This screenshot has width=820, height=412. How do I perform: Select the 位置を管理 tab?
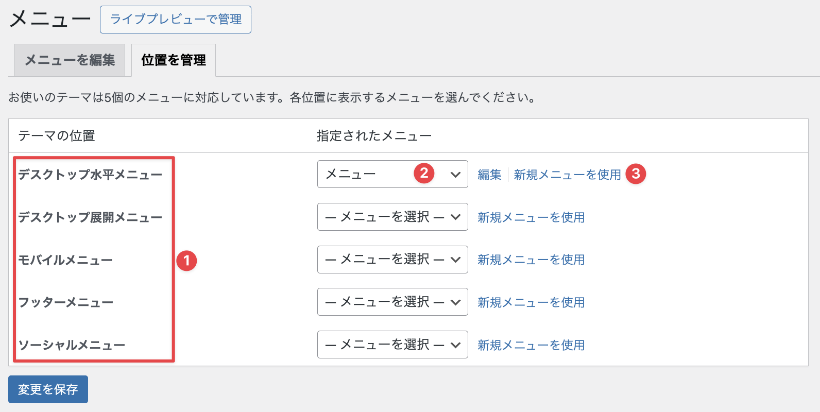(x=174, y=60)
